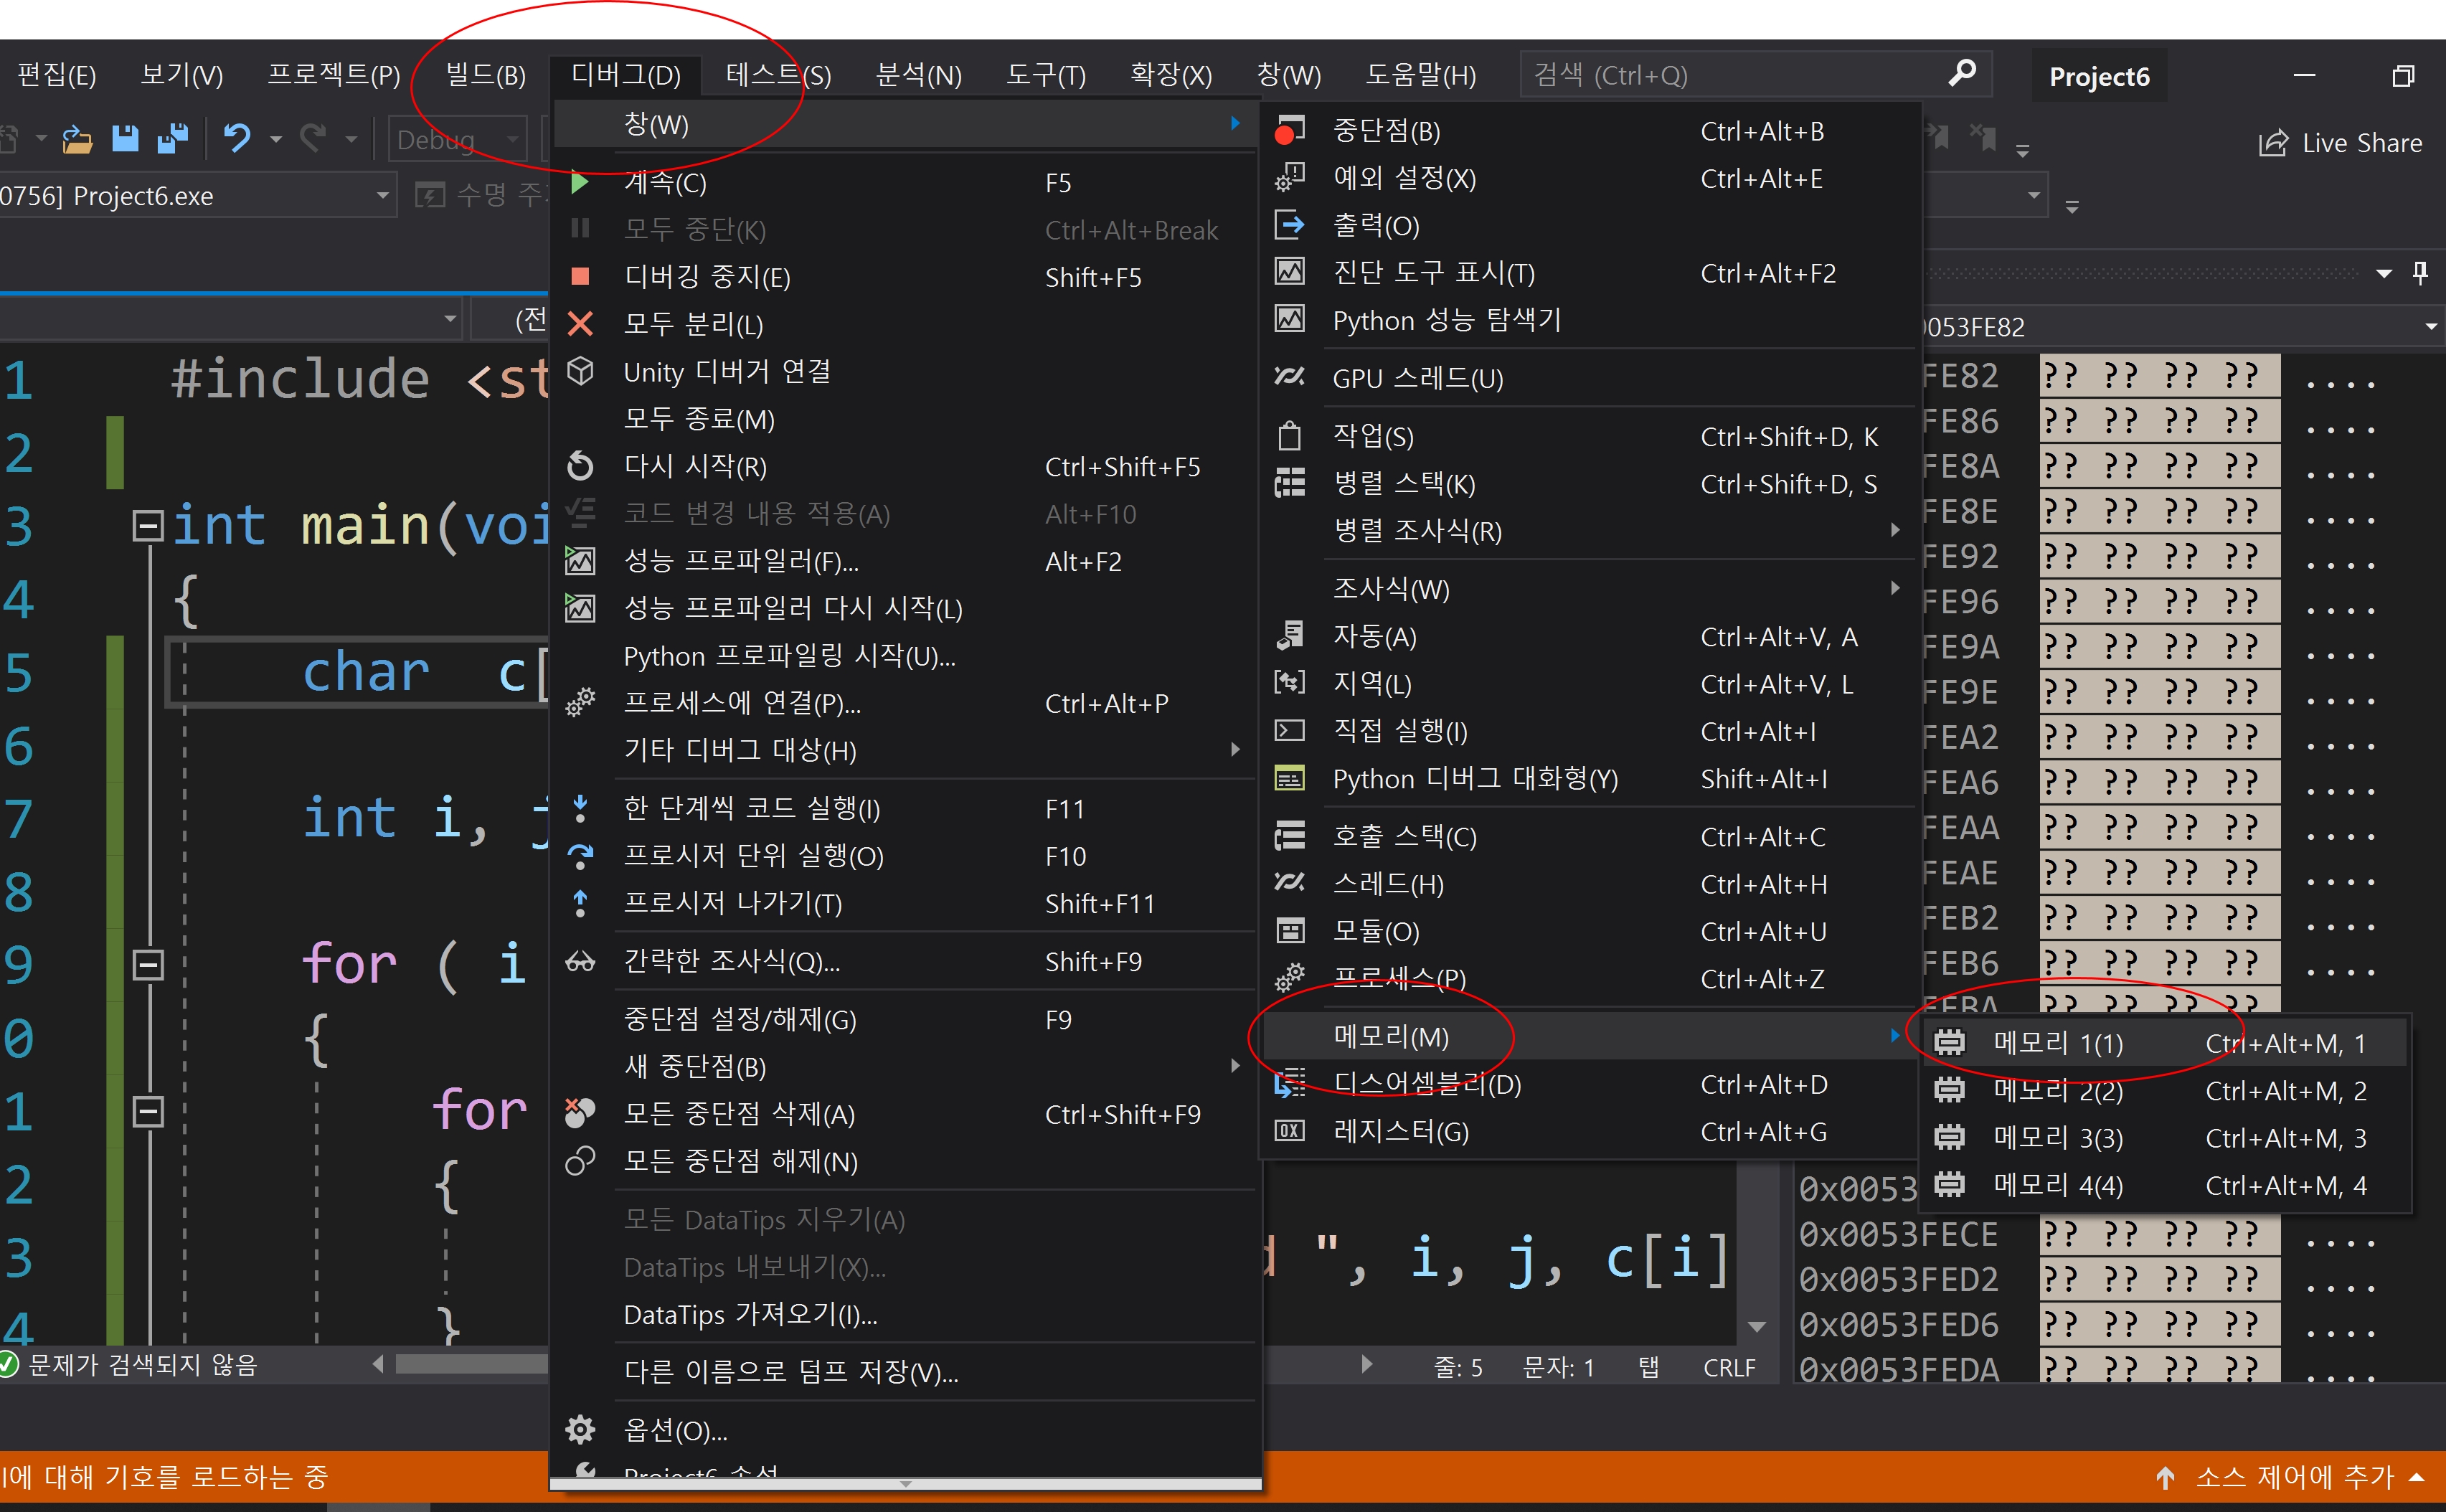Click Step Into (한 단계씩 코드 실행)
The height and width of the screenshot is (1512, 2446).
coord(905,808)
